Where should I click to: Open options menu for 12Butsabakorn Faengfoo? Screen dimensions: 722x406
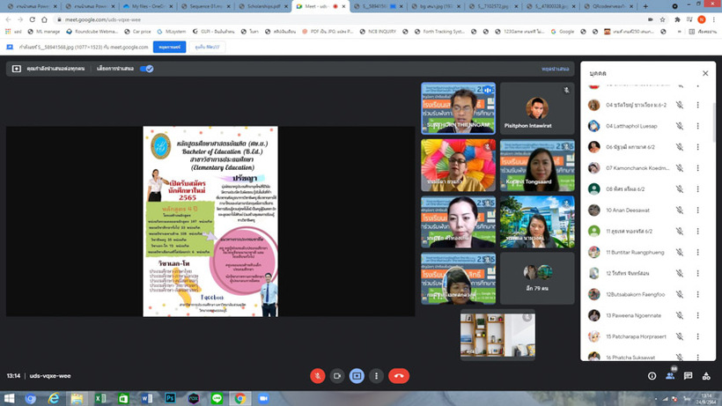(x=698, y=295)
